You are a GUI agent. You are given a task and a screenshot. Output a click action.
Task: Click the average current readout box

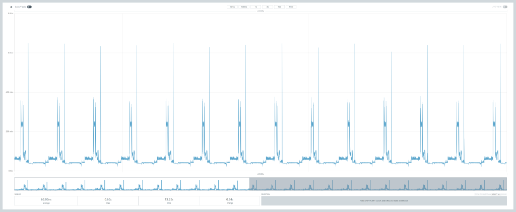pyautogui.click(x=46, y=200)
